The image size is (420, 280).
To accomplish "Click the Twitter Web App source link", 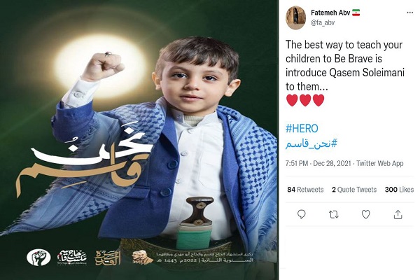I will [x=380, y=163].
